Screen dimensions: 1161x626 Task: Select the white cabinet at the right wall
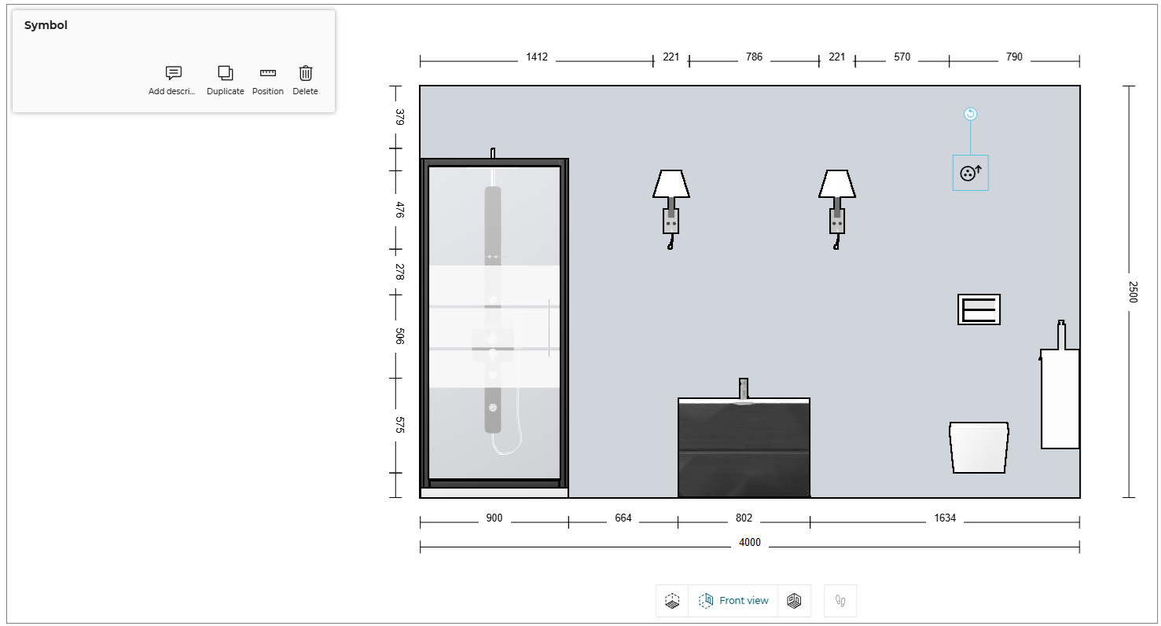click(x=1060, y=398)
